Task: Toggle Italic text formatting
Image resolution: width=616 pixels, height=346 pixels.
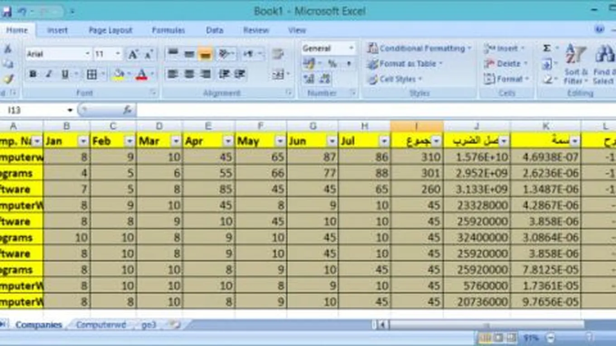Action: coord(48,74)
